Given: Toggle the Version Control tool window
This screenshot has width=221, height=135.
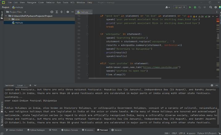Looking at the screenshot, I should 14,130.
